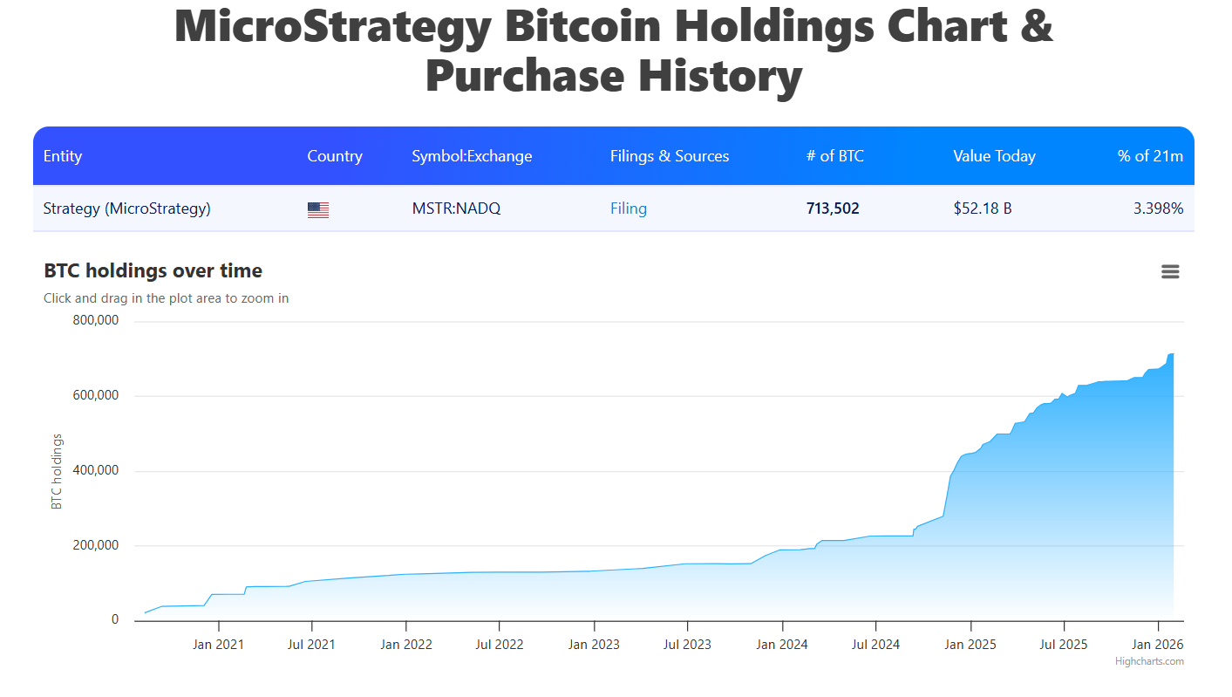The height and width of the screenshot is (697, 1232).
Task: Click the BTC holdings over time title
Action: tap(153, 271)
